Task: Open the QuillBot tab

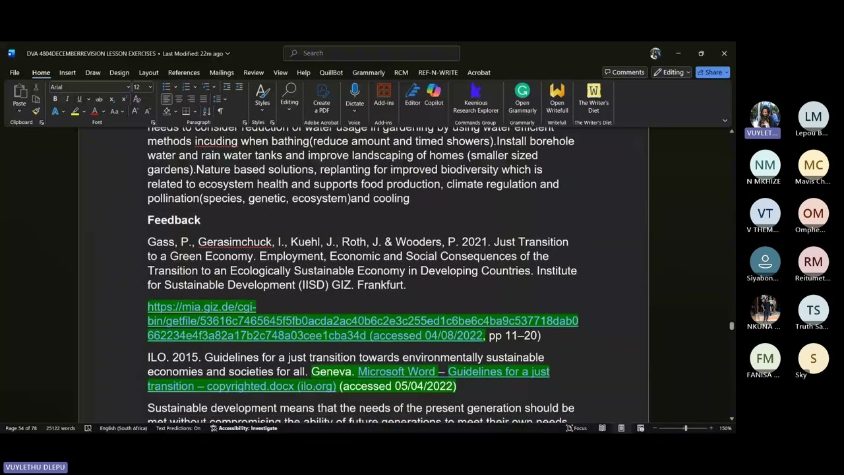Action: 331,73
